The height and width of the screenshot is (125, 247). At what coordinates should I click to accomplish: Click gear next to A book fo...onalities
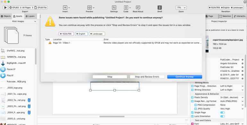click(243, 71)
